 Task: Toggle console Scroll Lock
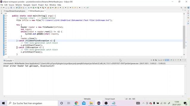click(161, 60)
